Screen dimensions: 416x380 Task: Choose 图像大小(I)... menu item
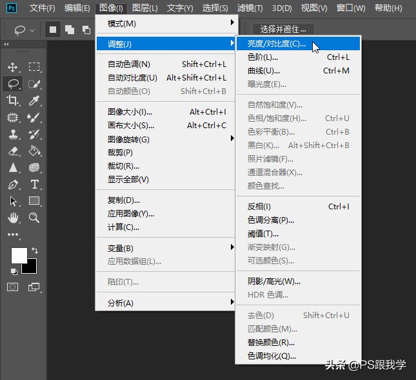pos(166,112)
